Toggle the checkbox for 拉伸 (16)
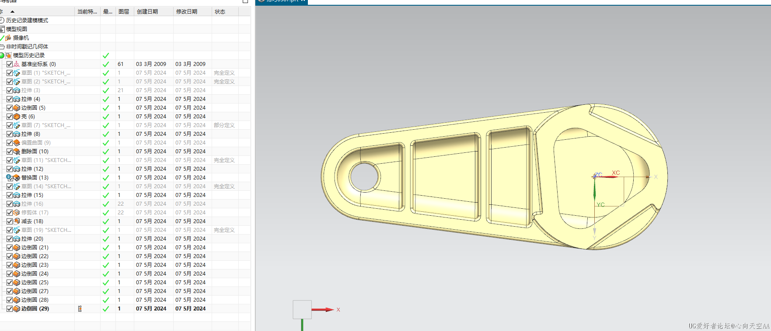 [x=10, y=204]
